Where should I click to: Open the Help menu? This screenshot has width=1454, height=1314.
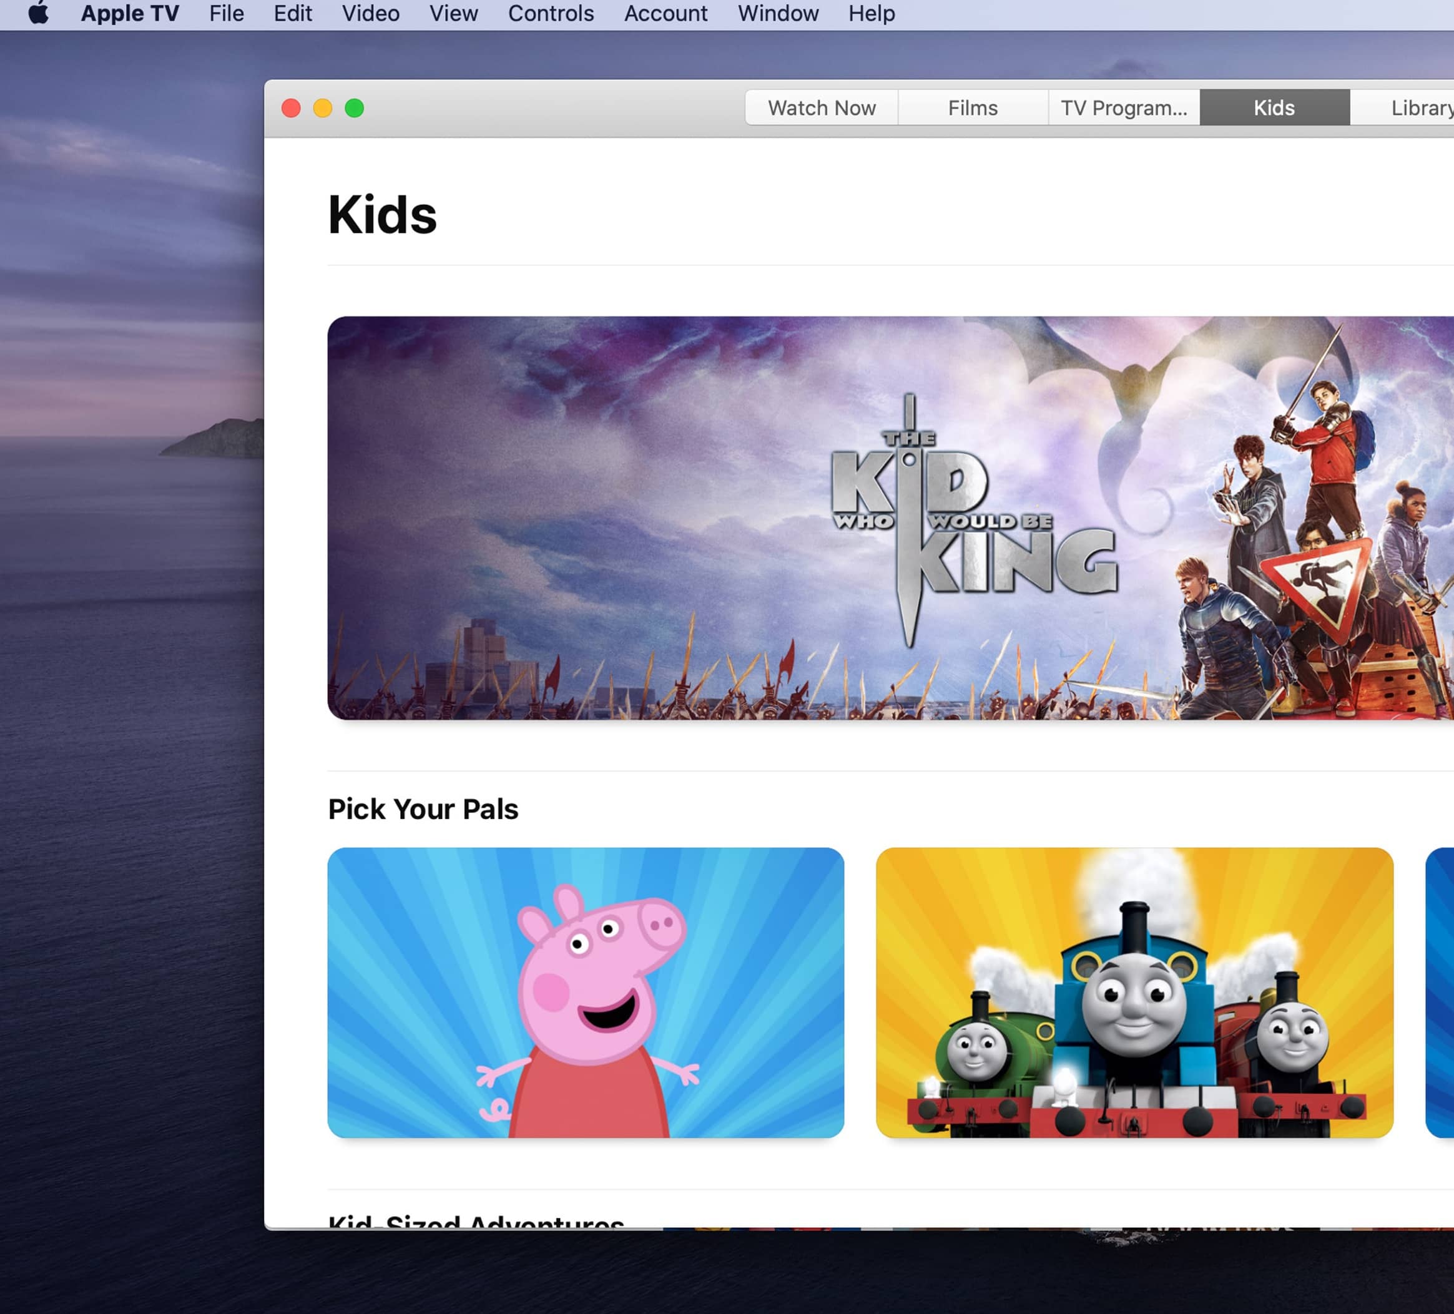pyautogui.click(x=872, y=13)
